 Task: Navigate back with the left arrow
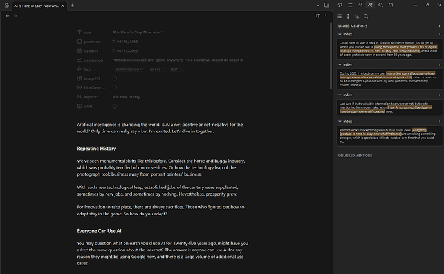(x=8, y=16)
